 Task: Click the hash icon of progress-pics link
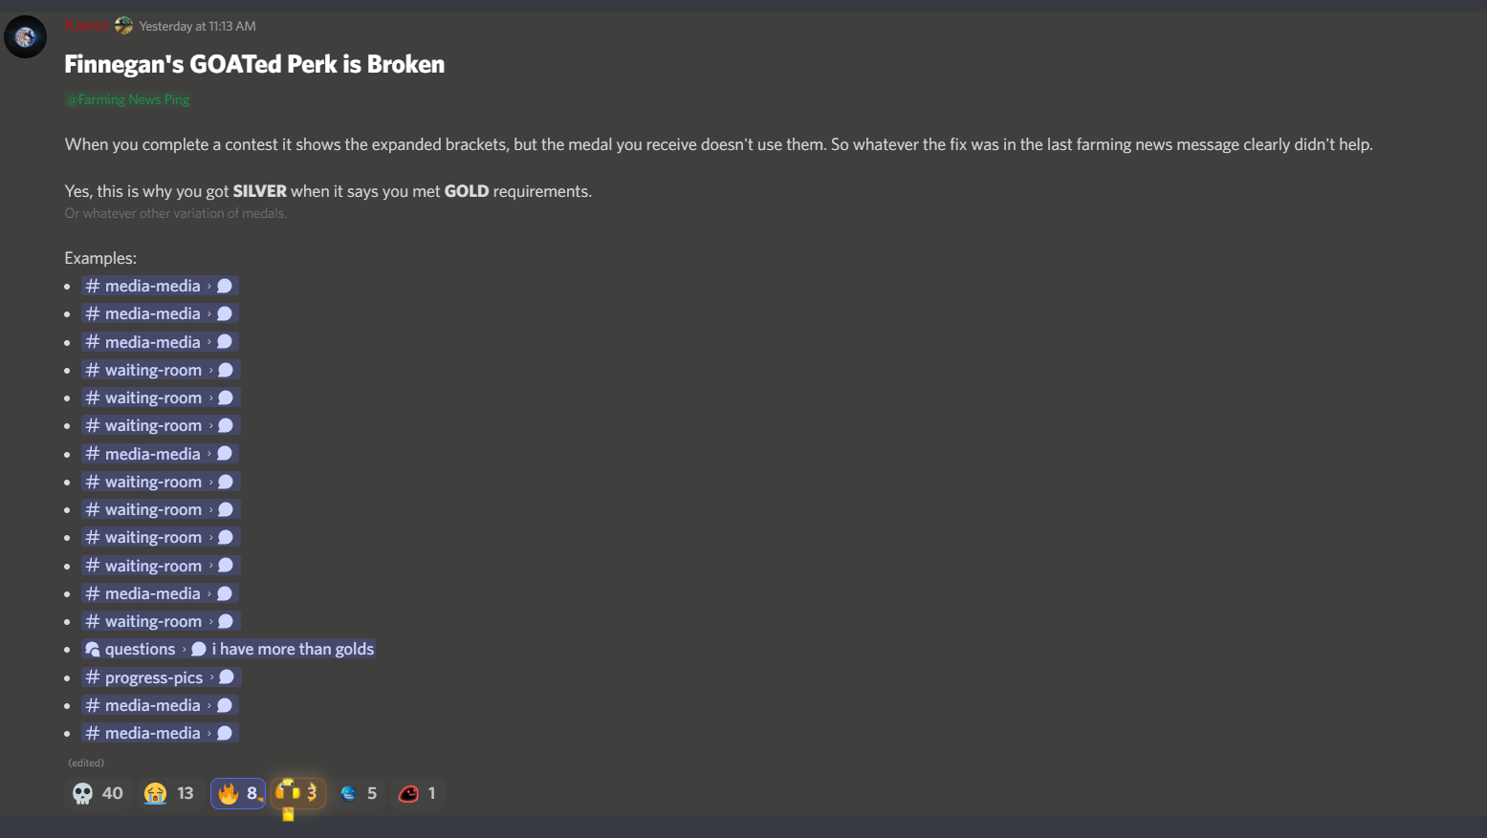click(93, 677)
